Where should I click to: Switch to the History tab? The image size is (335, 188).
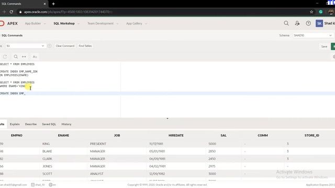tap(66, 124)
